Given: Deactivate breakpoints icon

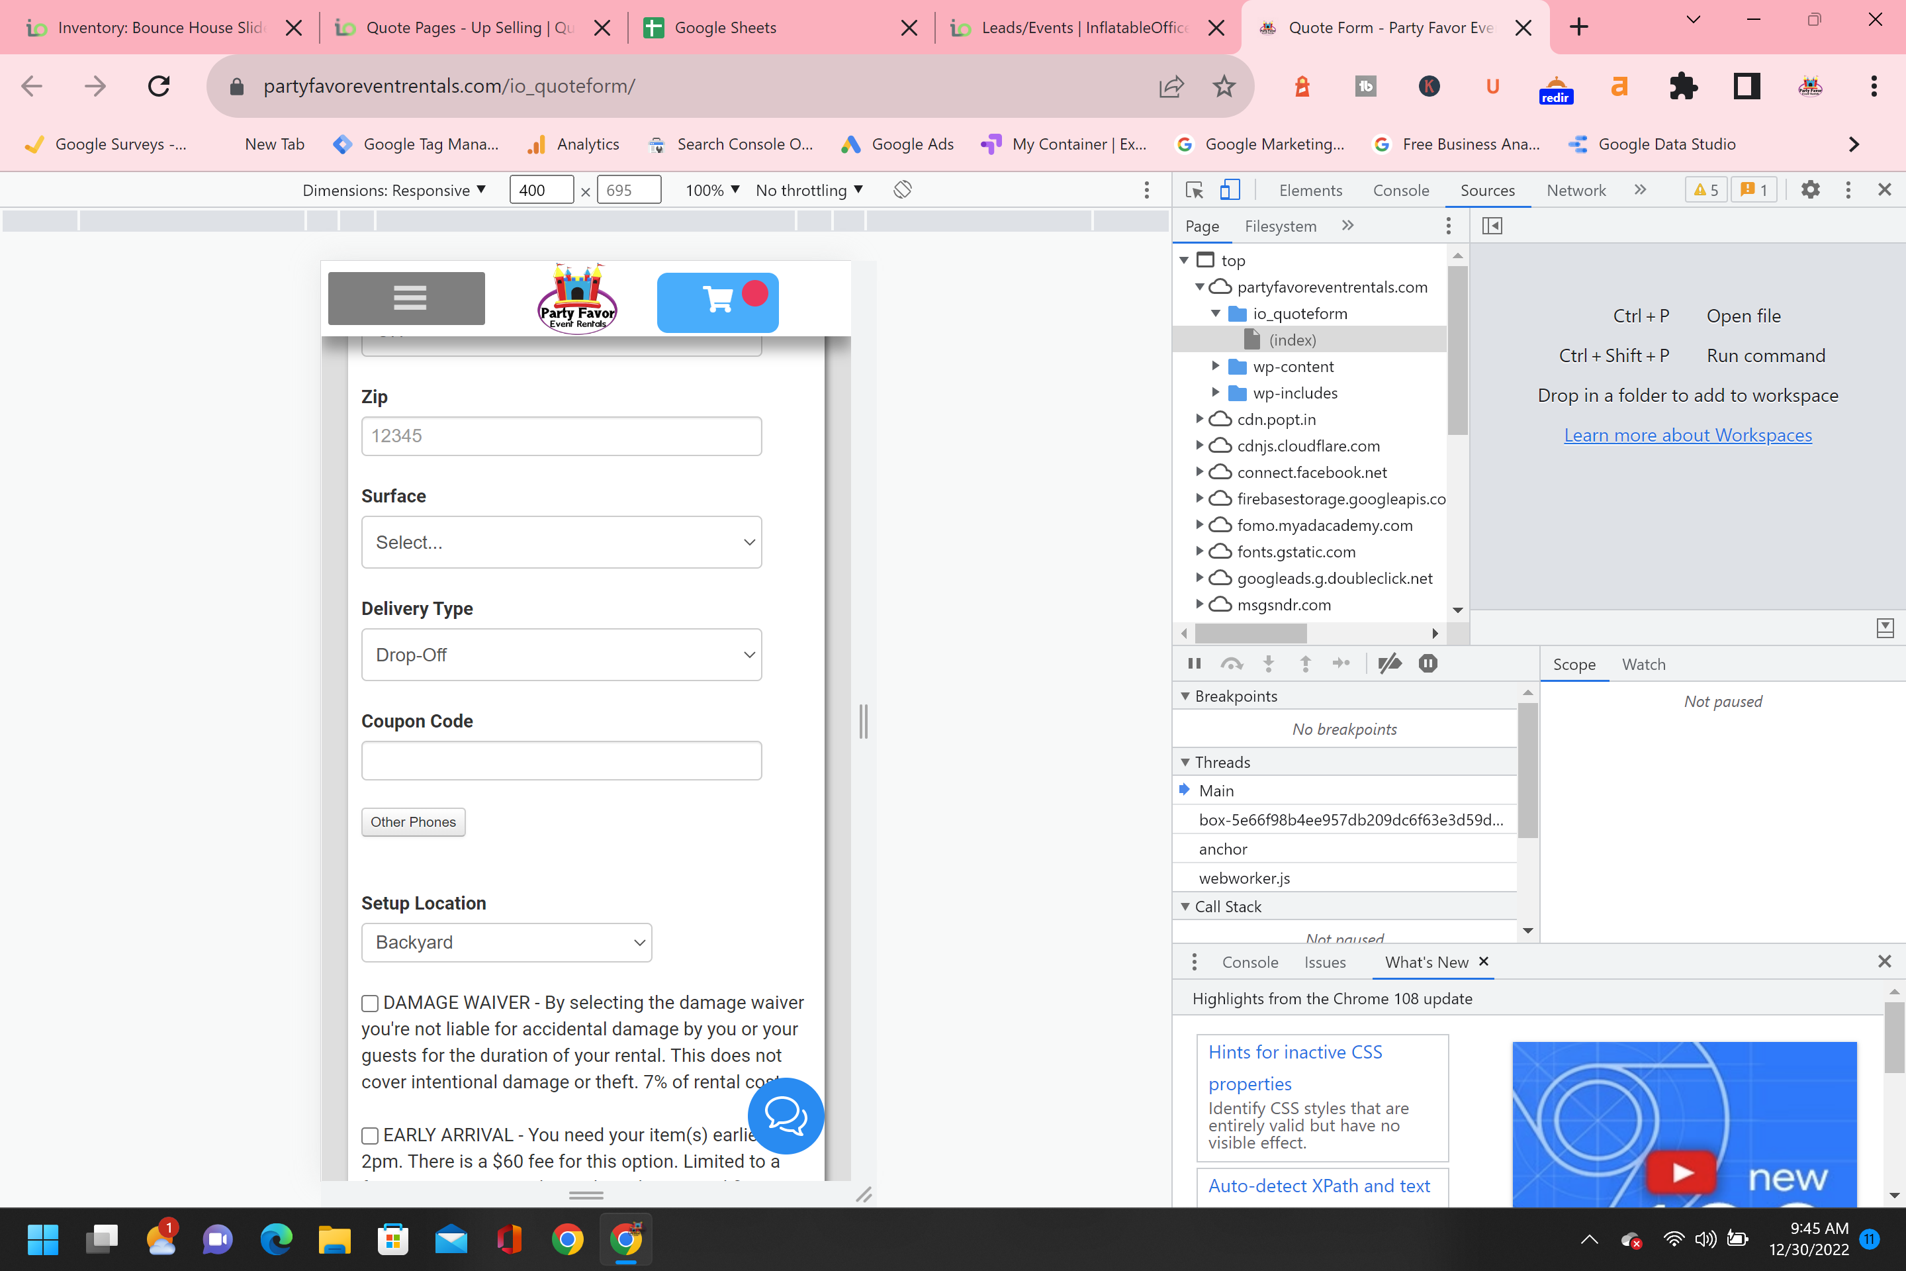Looking at the screenshot, I should click(1389, 664).
